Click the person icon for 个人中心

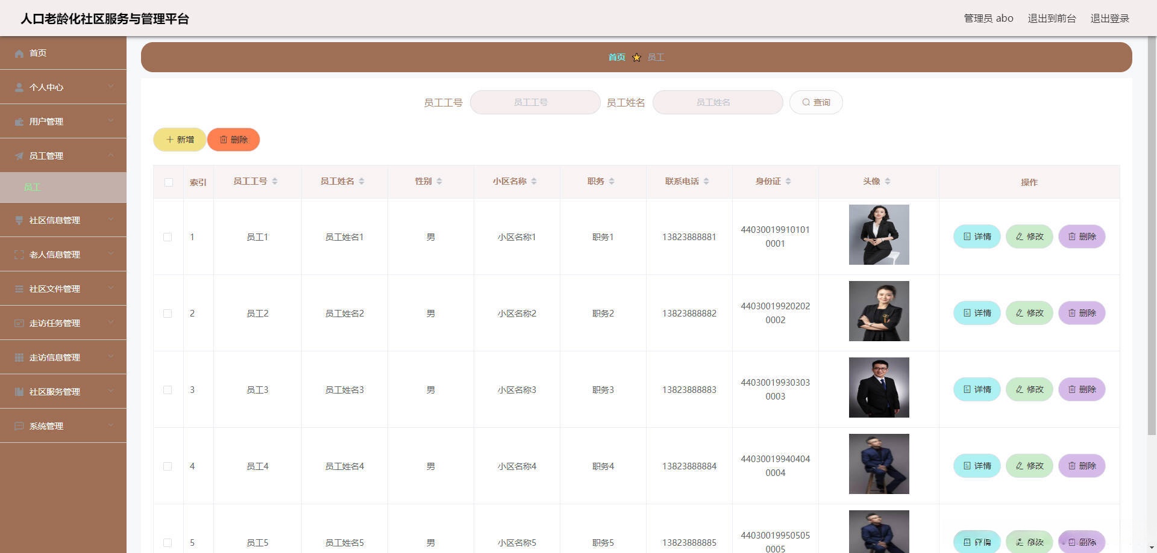click(x=19, y=88)
